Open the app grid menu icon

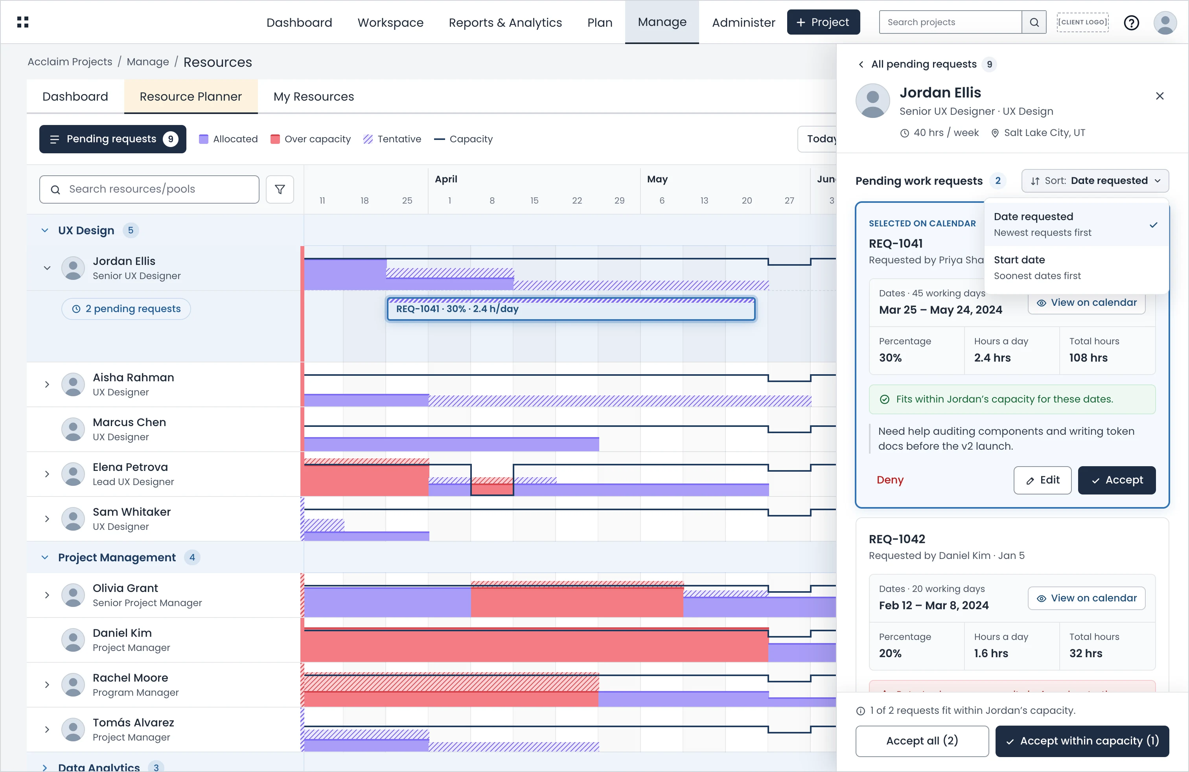pos(23,22)
